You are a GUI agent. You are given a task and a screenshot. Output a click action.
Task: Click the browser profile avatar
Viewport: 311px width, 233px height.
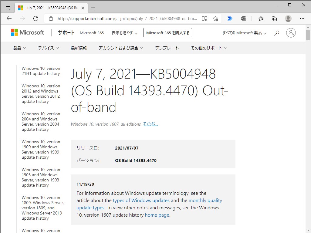pos(288,19)
